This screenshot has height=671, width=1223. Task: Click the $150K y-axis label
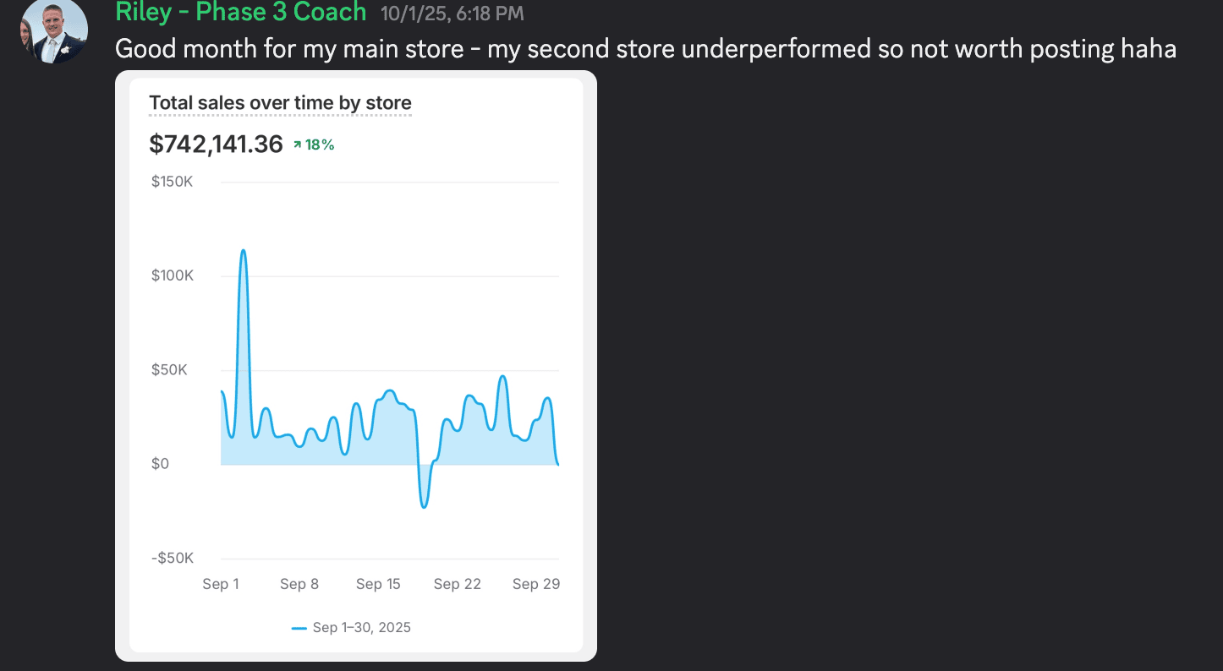tap(172, 182)
